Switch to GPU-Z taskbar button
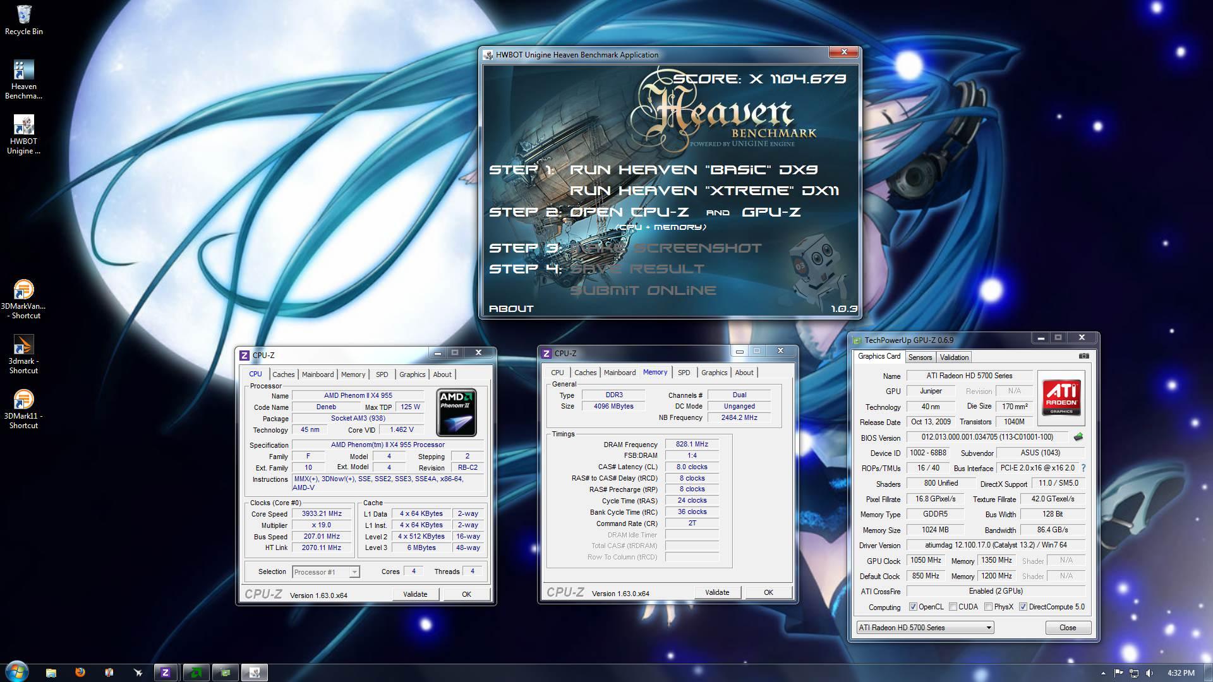This screenshot has height=682, width=1213. (x=226, y=673)
